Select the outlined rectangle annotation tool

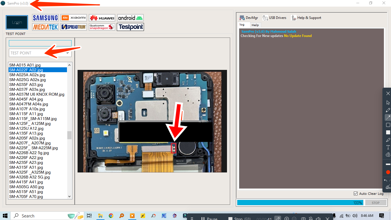tap(388, 125)
